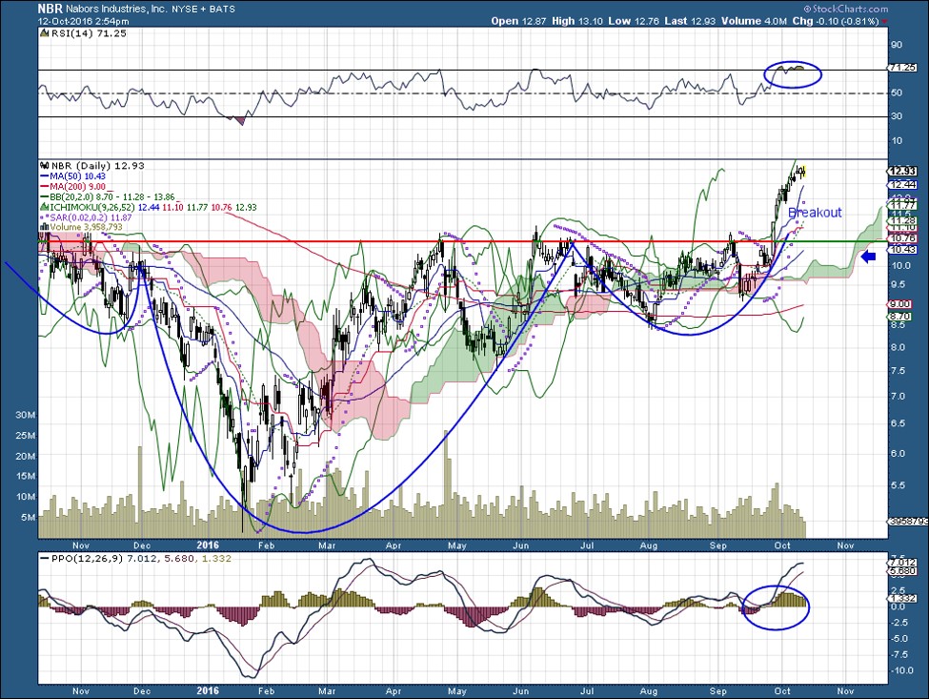This screenshot has width=929, height=699.
Task: Click the MA(50) 10.43 legend entry
Action: pyautogui.click(x=77, y=176)
